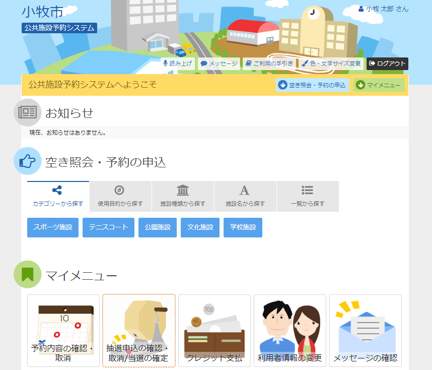Jump to マイメニュー via banner link
The height and width of the screenshot is (370, 432).
pyautogui.click(x=379, y=85)
